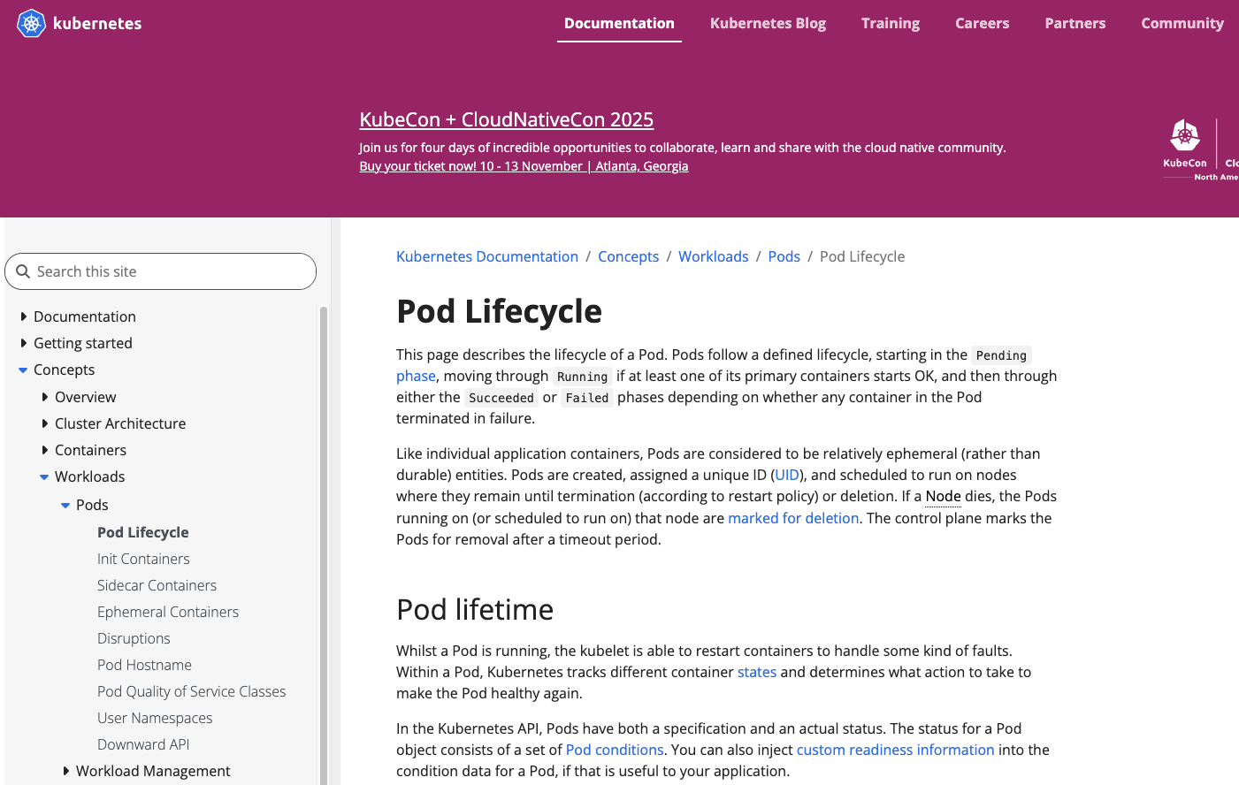
Task: Click the sidebar vertical scrollbar
Action: coord(324,545)
